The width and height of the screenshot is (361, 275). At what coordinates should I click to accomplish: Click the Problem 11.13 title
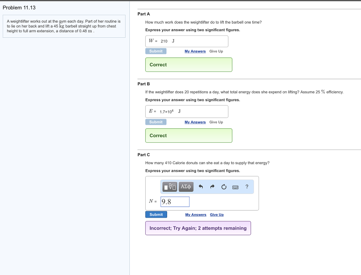coord(19,8)
